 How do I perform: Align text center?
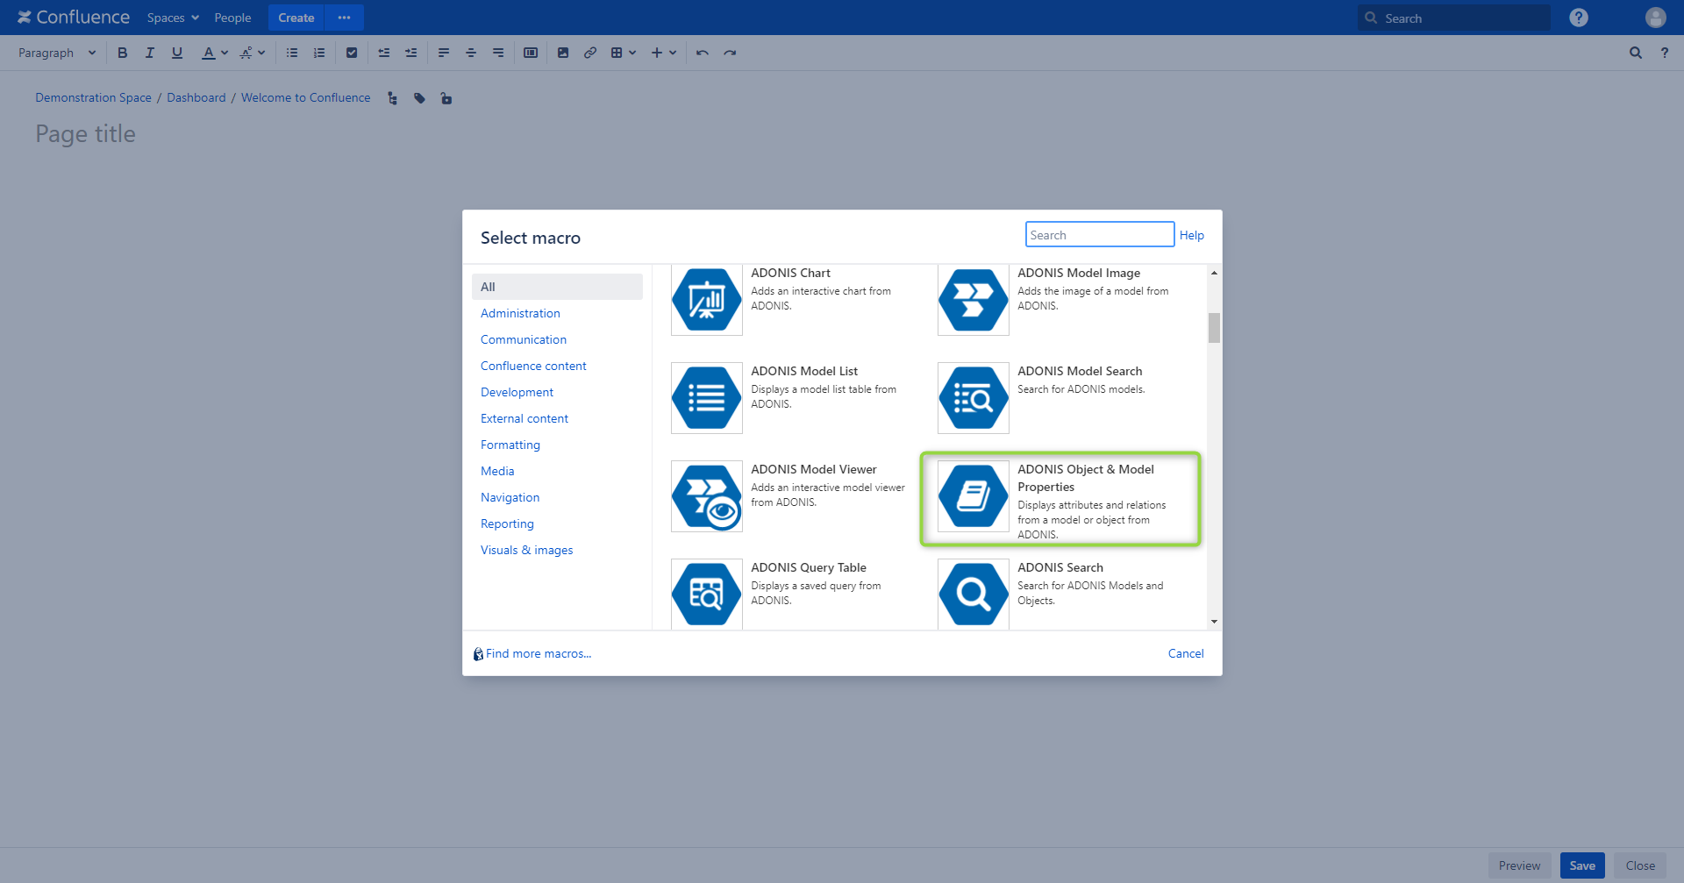(x=471, y=53)
